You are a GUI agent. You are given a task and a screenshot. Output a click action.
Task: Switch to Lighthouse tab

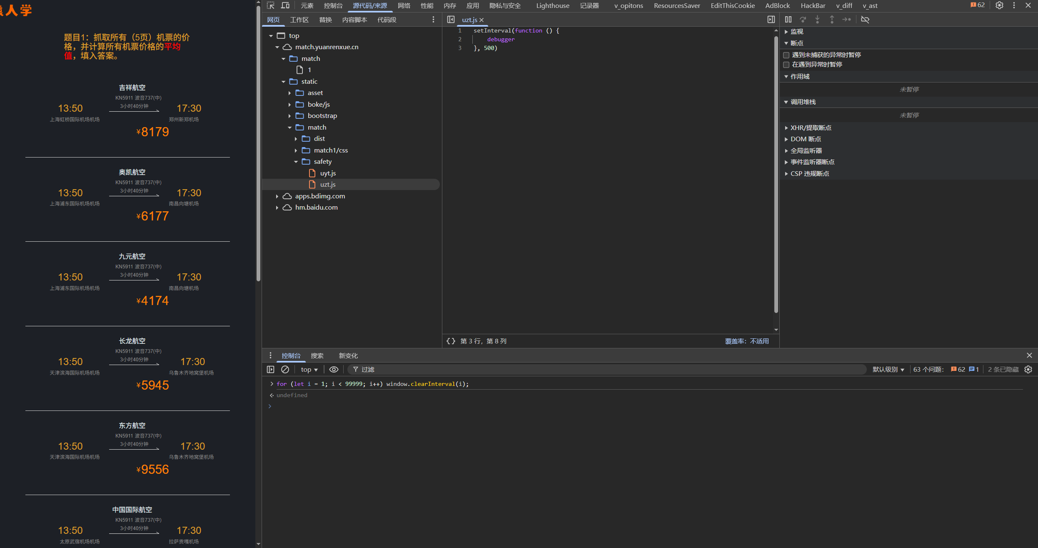[x=552, y=5]
